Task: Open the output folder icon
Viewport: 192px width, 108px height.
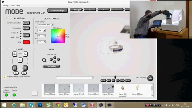Action: 4,77
